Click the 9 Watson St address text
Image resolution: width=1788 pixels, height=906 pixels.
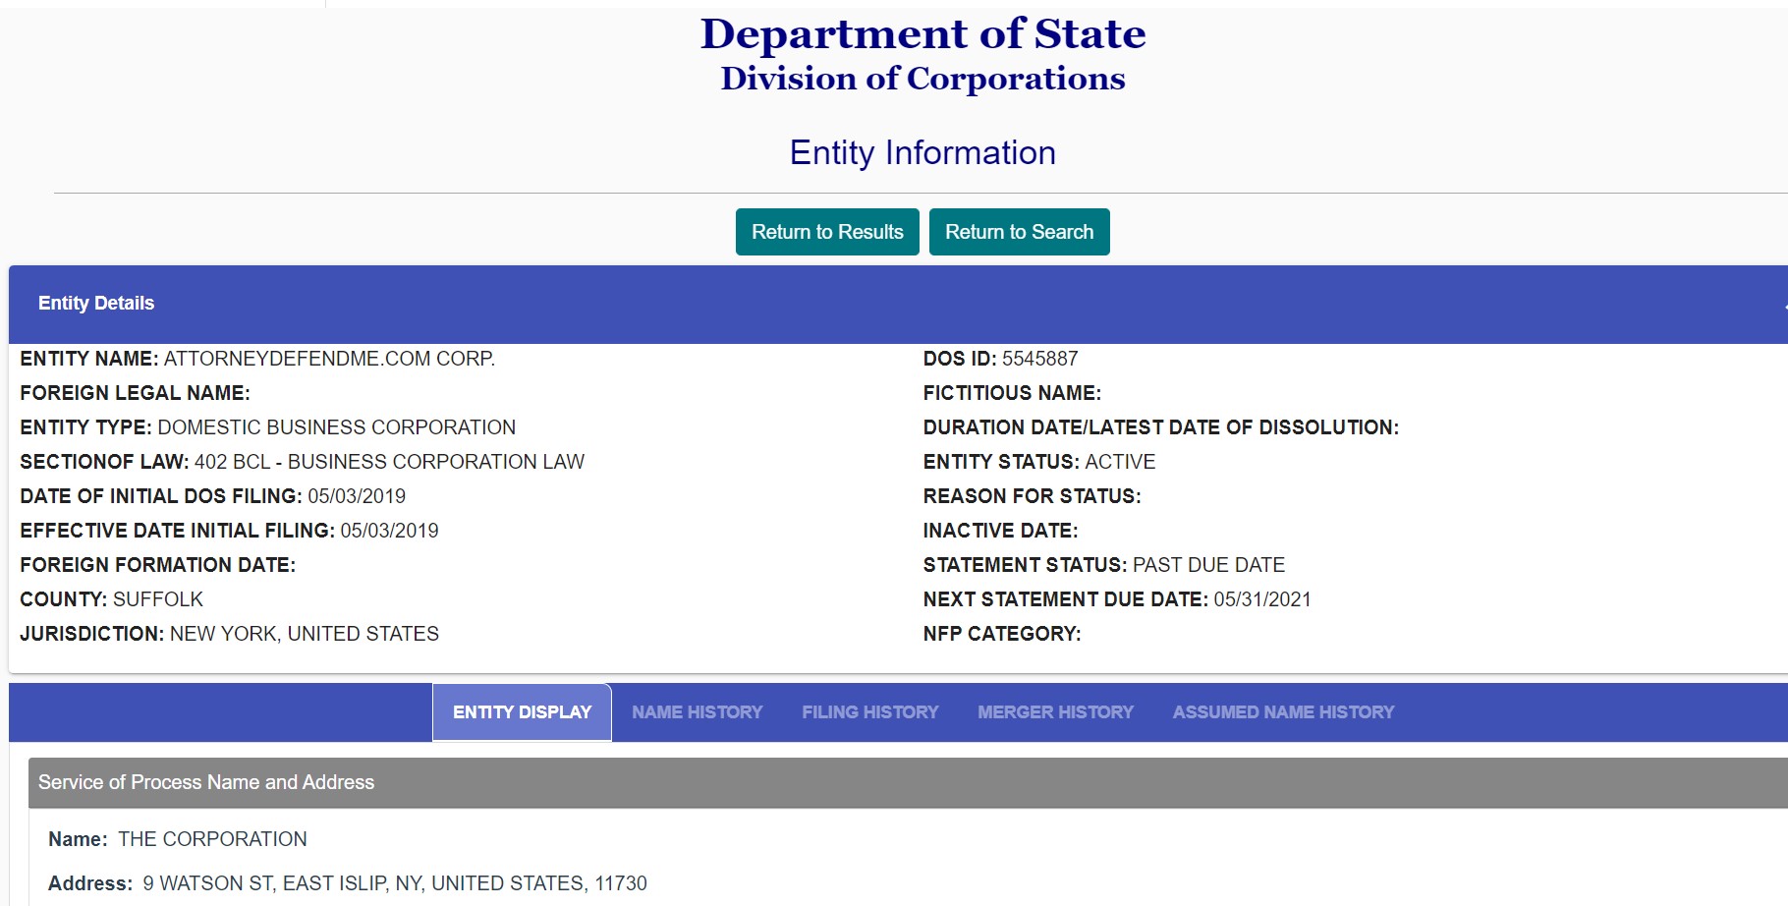tap(395, 883)
